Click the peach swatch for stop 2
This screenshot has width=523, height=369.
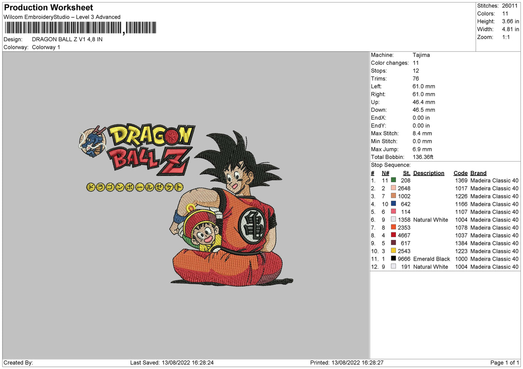[393, 188]
